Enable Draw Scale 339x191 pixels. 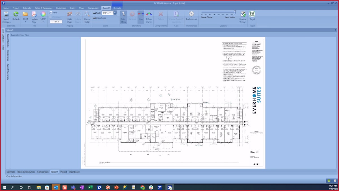point(99,18)
